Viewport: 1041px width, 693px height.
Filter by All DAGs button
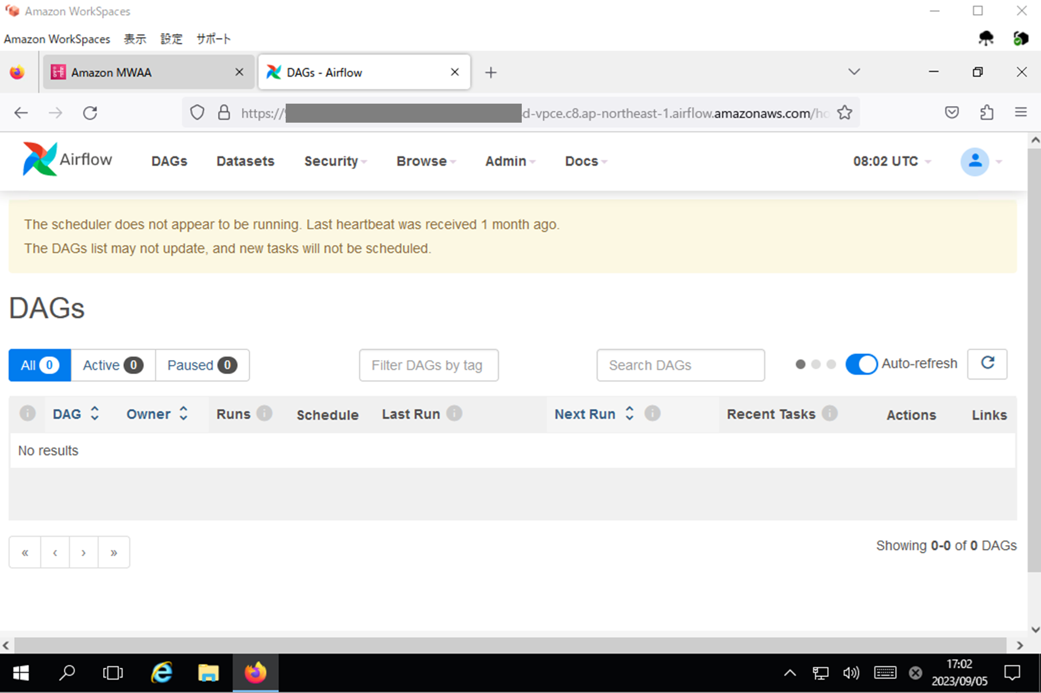(x=40, y=366)
